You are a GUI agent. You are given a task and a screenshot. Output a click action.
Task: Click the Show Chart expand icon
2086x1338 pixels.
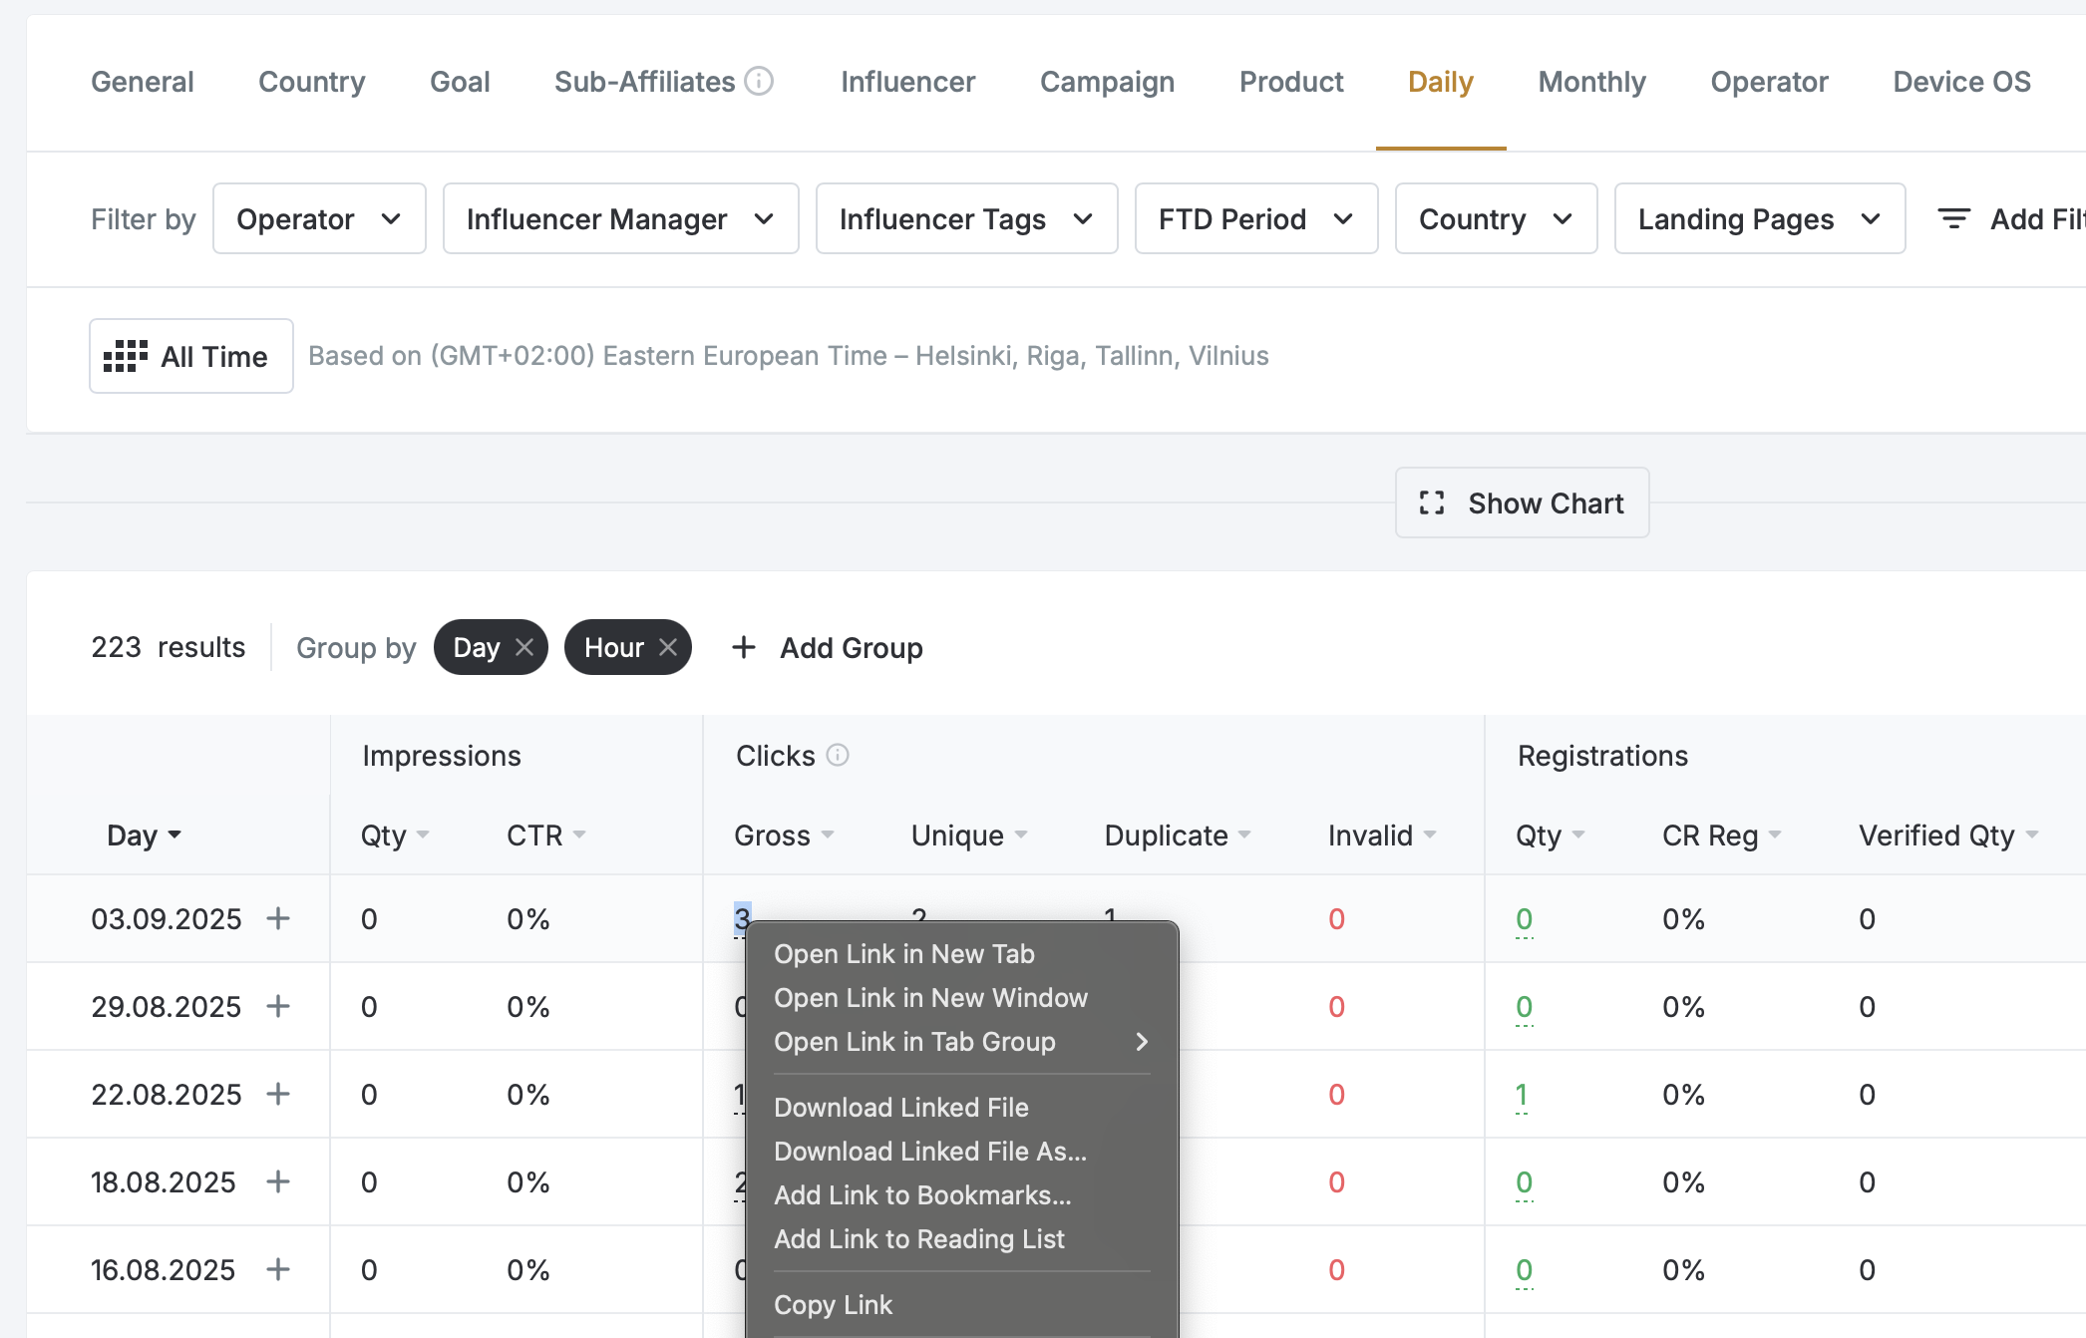[1432, 502]
